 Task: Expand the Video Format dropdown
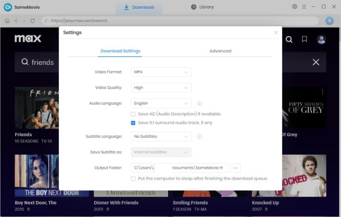(161, 72)
